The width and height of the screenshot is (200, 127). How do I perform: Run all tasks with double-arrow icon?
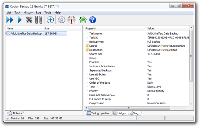click(10, 20)
